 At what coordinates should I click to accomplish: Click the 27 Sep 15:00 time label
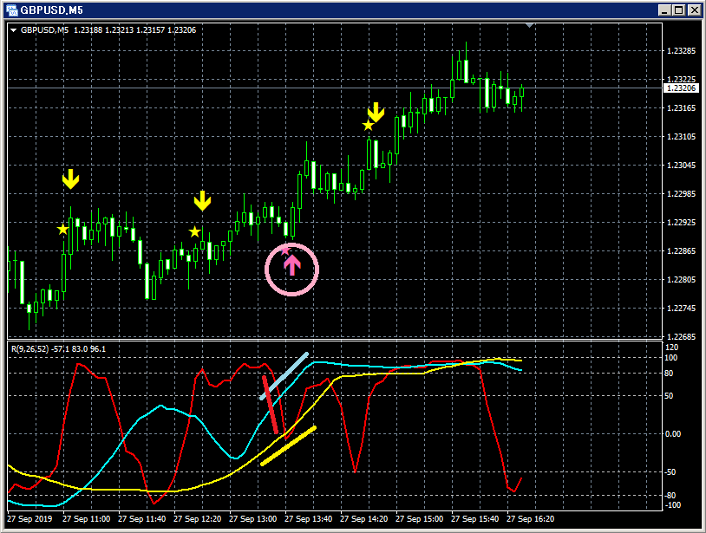[x=419, y=519]
